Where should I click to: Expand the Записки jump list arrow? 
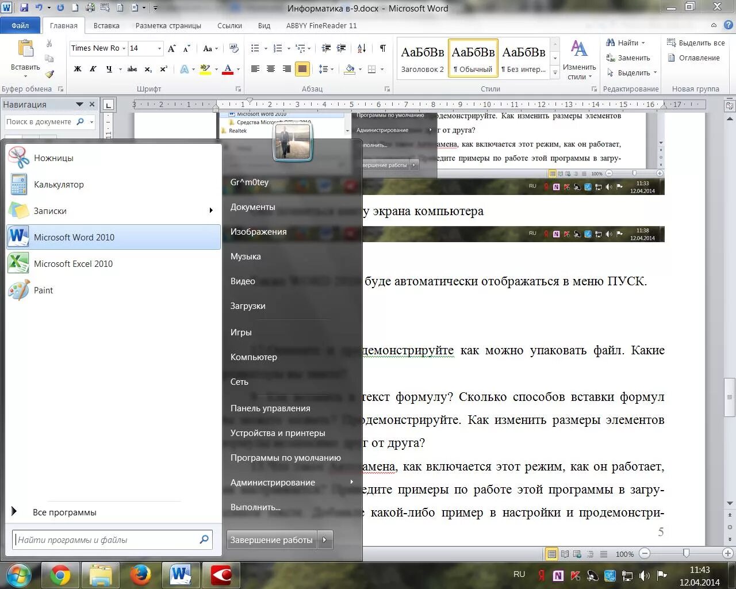point(211,211)
